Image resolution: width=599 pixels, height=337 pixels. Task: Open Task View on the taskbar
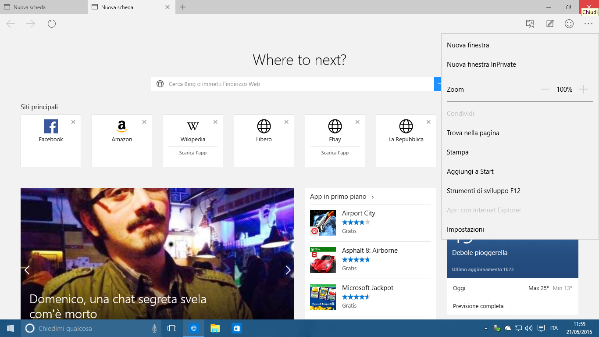click(172, 328)
